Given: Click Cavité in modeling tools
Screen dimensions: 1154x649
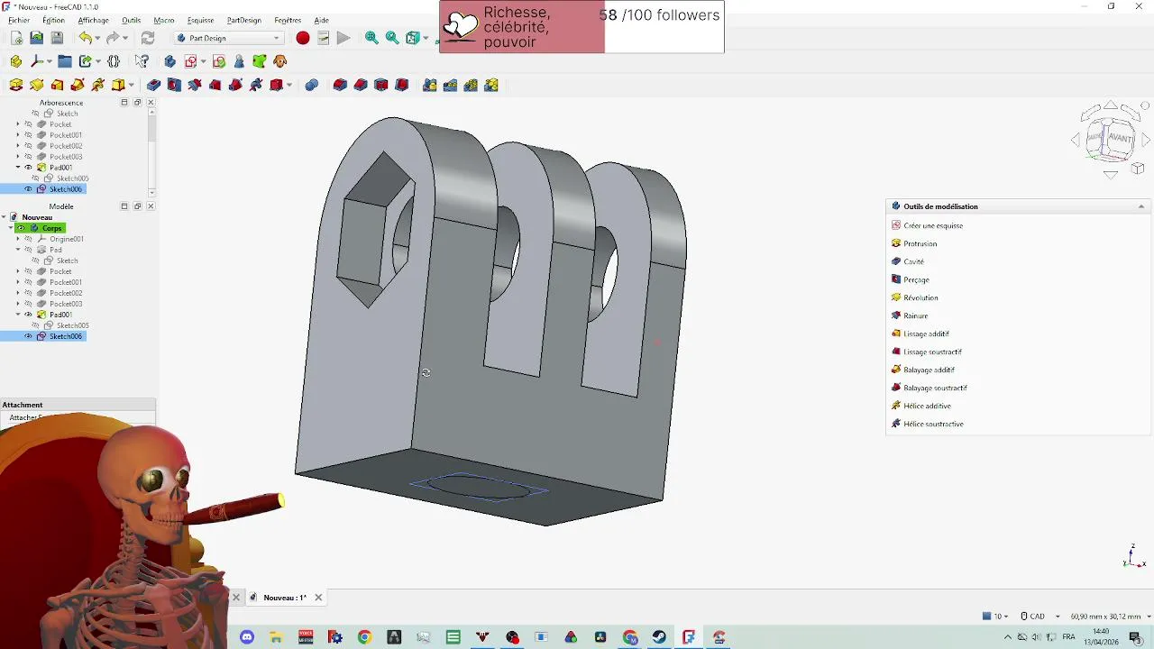Looking at the screenshot, I should click(913, 261).
